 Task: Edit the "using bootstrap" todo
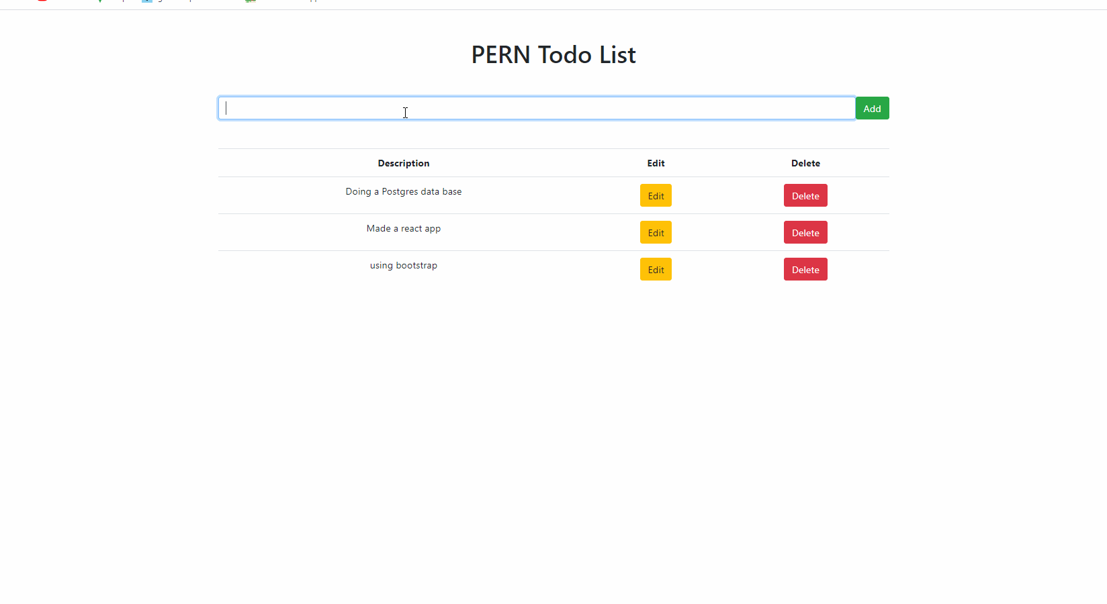pyautogui.click(x=656, y=269)
